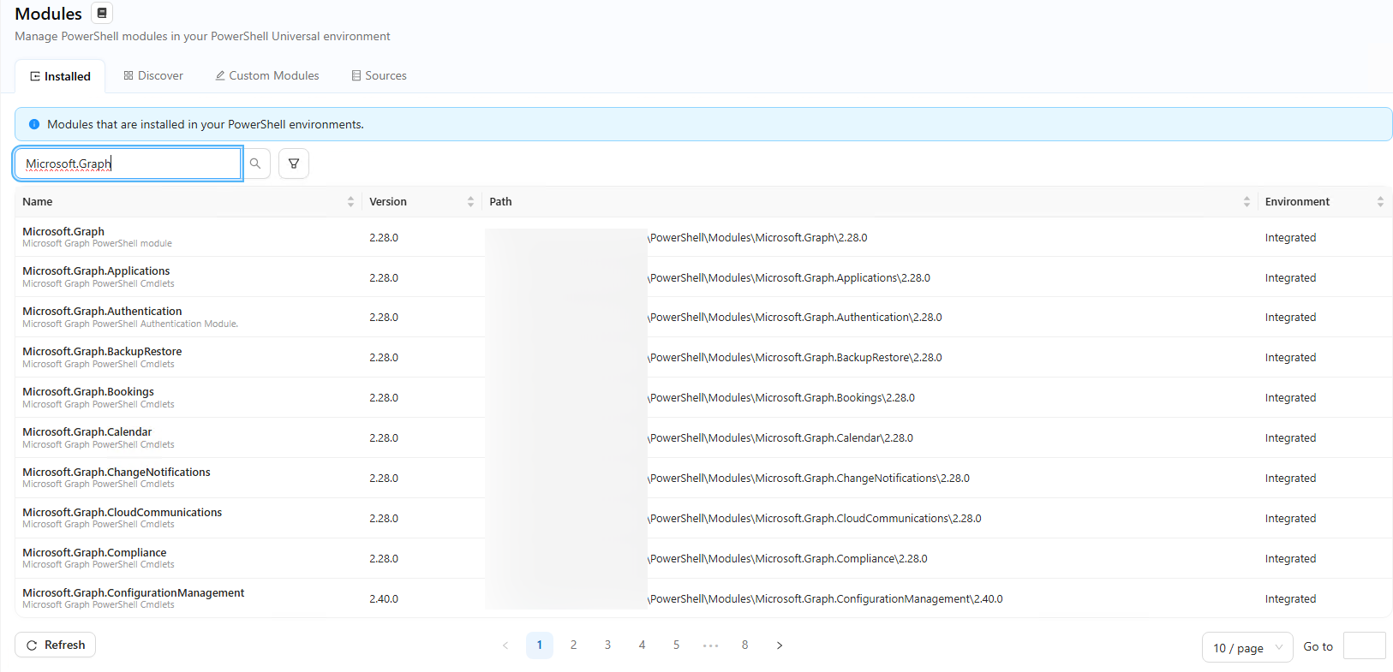The width and height of the screenshot is (1393, 672).
Task: Select Microsoft.Graph.Bookings module name
Action: pyautogui.click(x=88, y=392)
